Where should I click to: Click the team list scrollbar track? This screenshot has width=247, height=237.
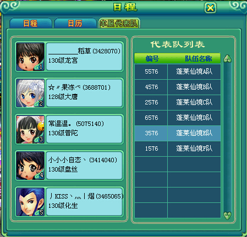click(227, 137)
